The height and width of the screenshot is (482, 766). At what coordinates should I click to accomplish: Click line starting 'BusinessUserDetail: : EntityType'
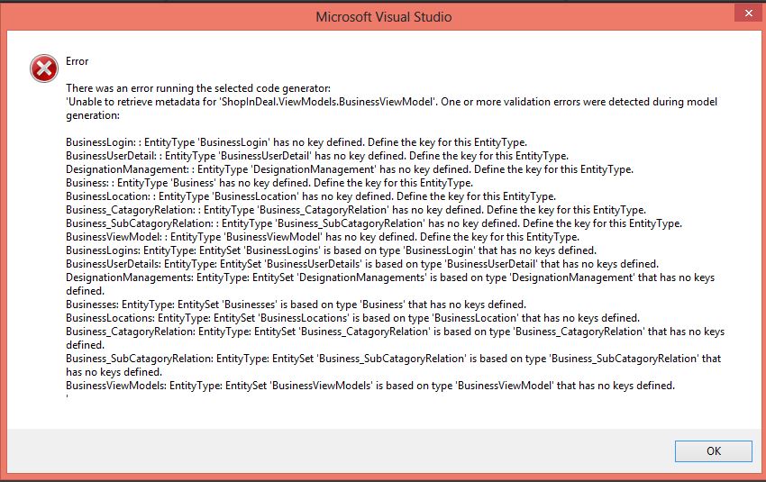(317, 156)
